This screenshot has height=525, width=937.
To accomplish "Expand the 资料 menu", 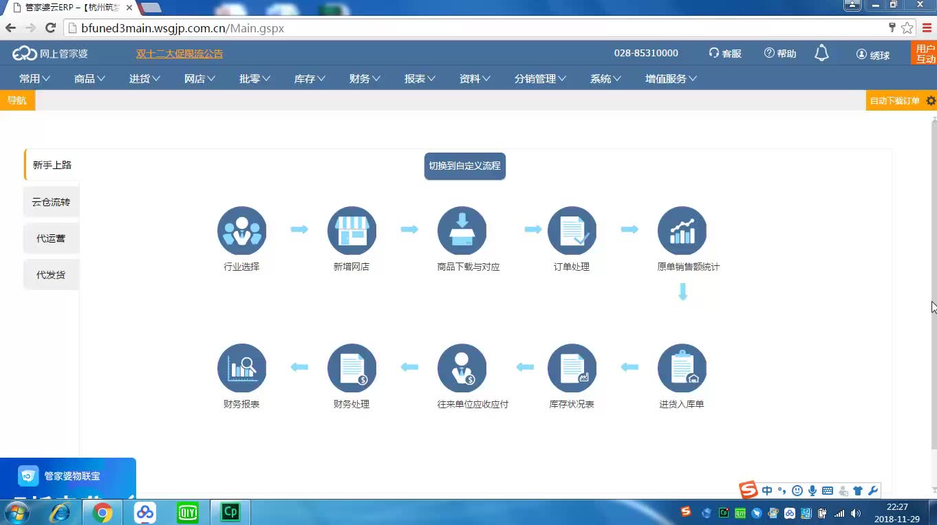I will tap(475, 79).
